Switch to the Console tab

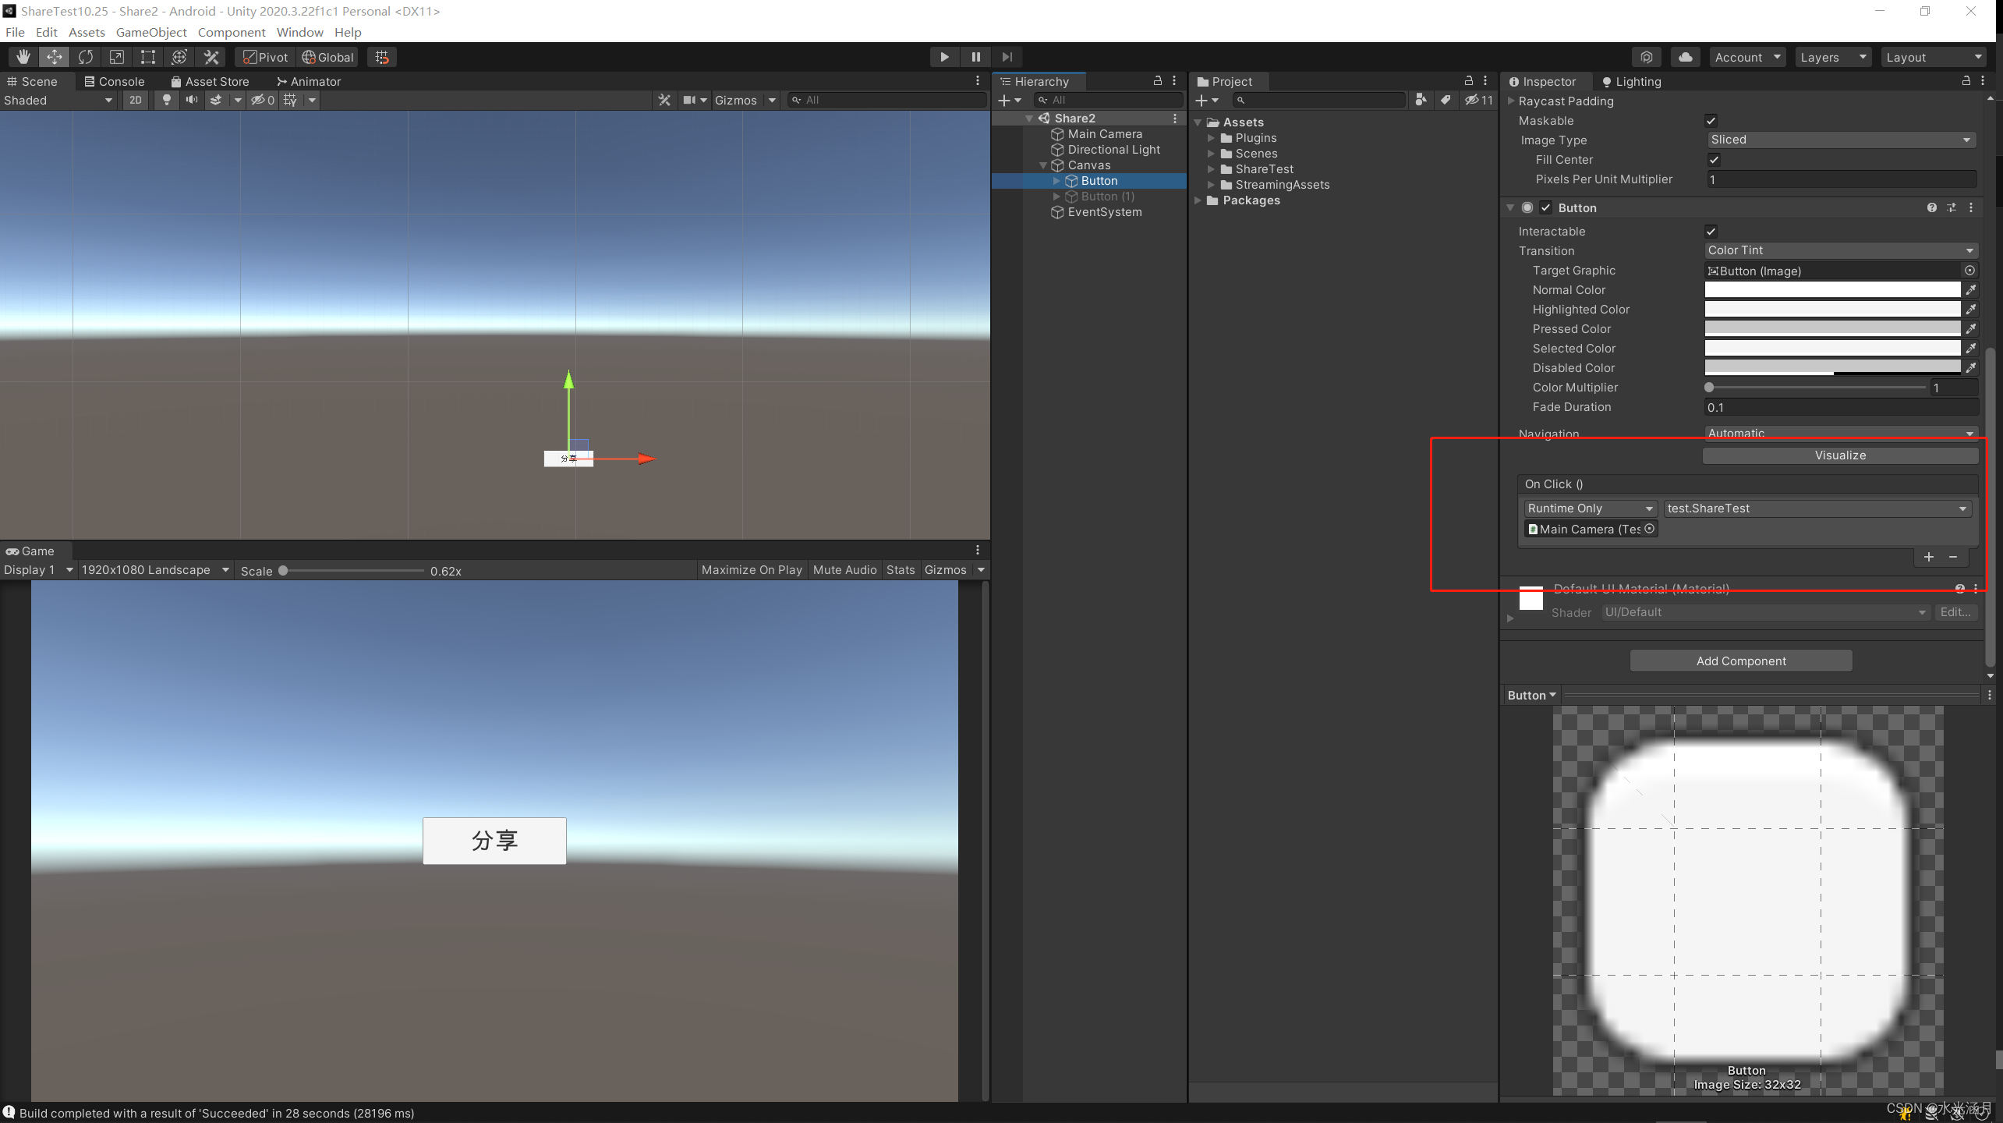pos(115,81)
